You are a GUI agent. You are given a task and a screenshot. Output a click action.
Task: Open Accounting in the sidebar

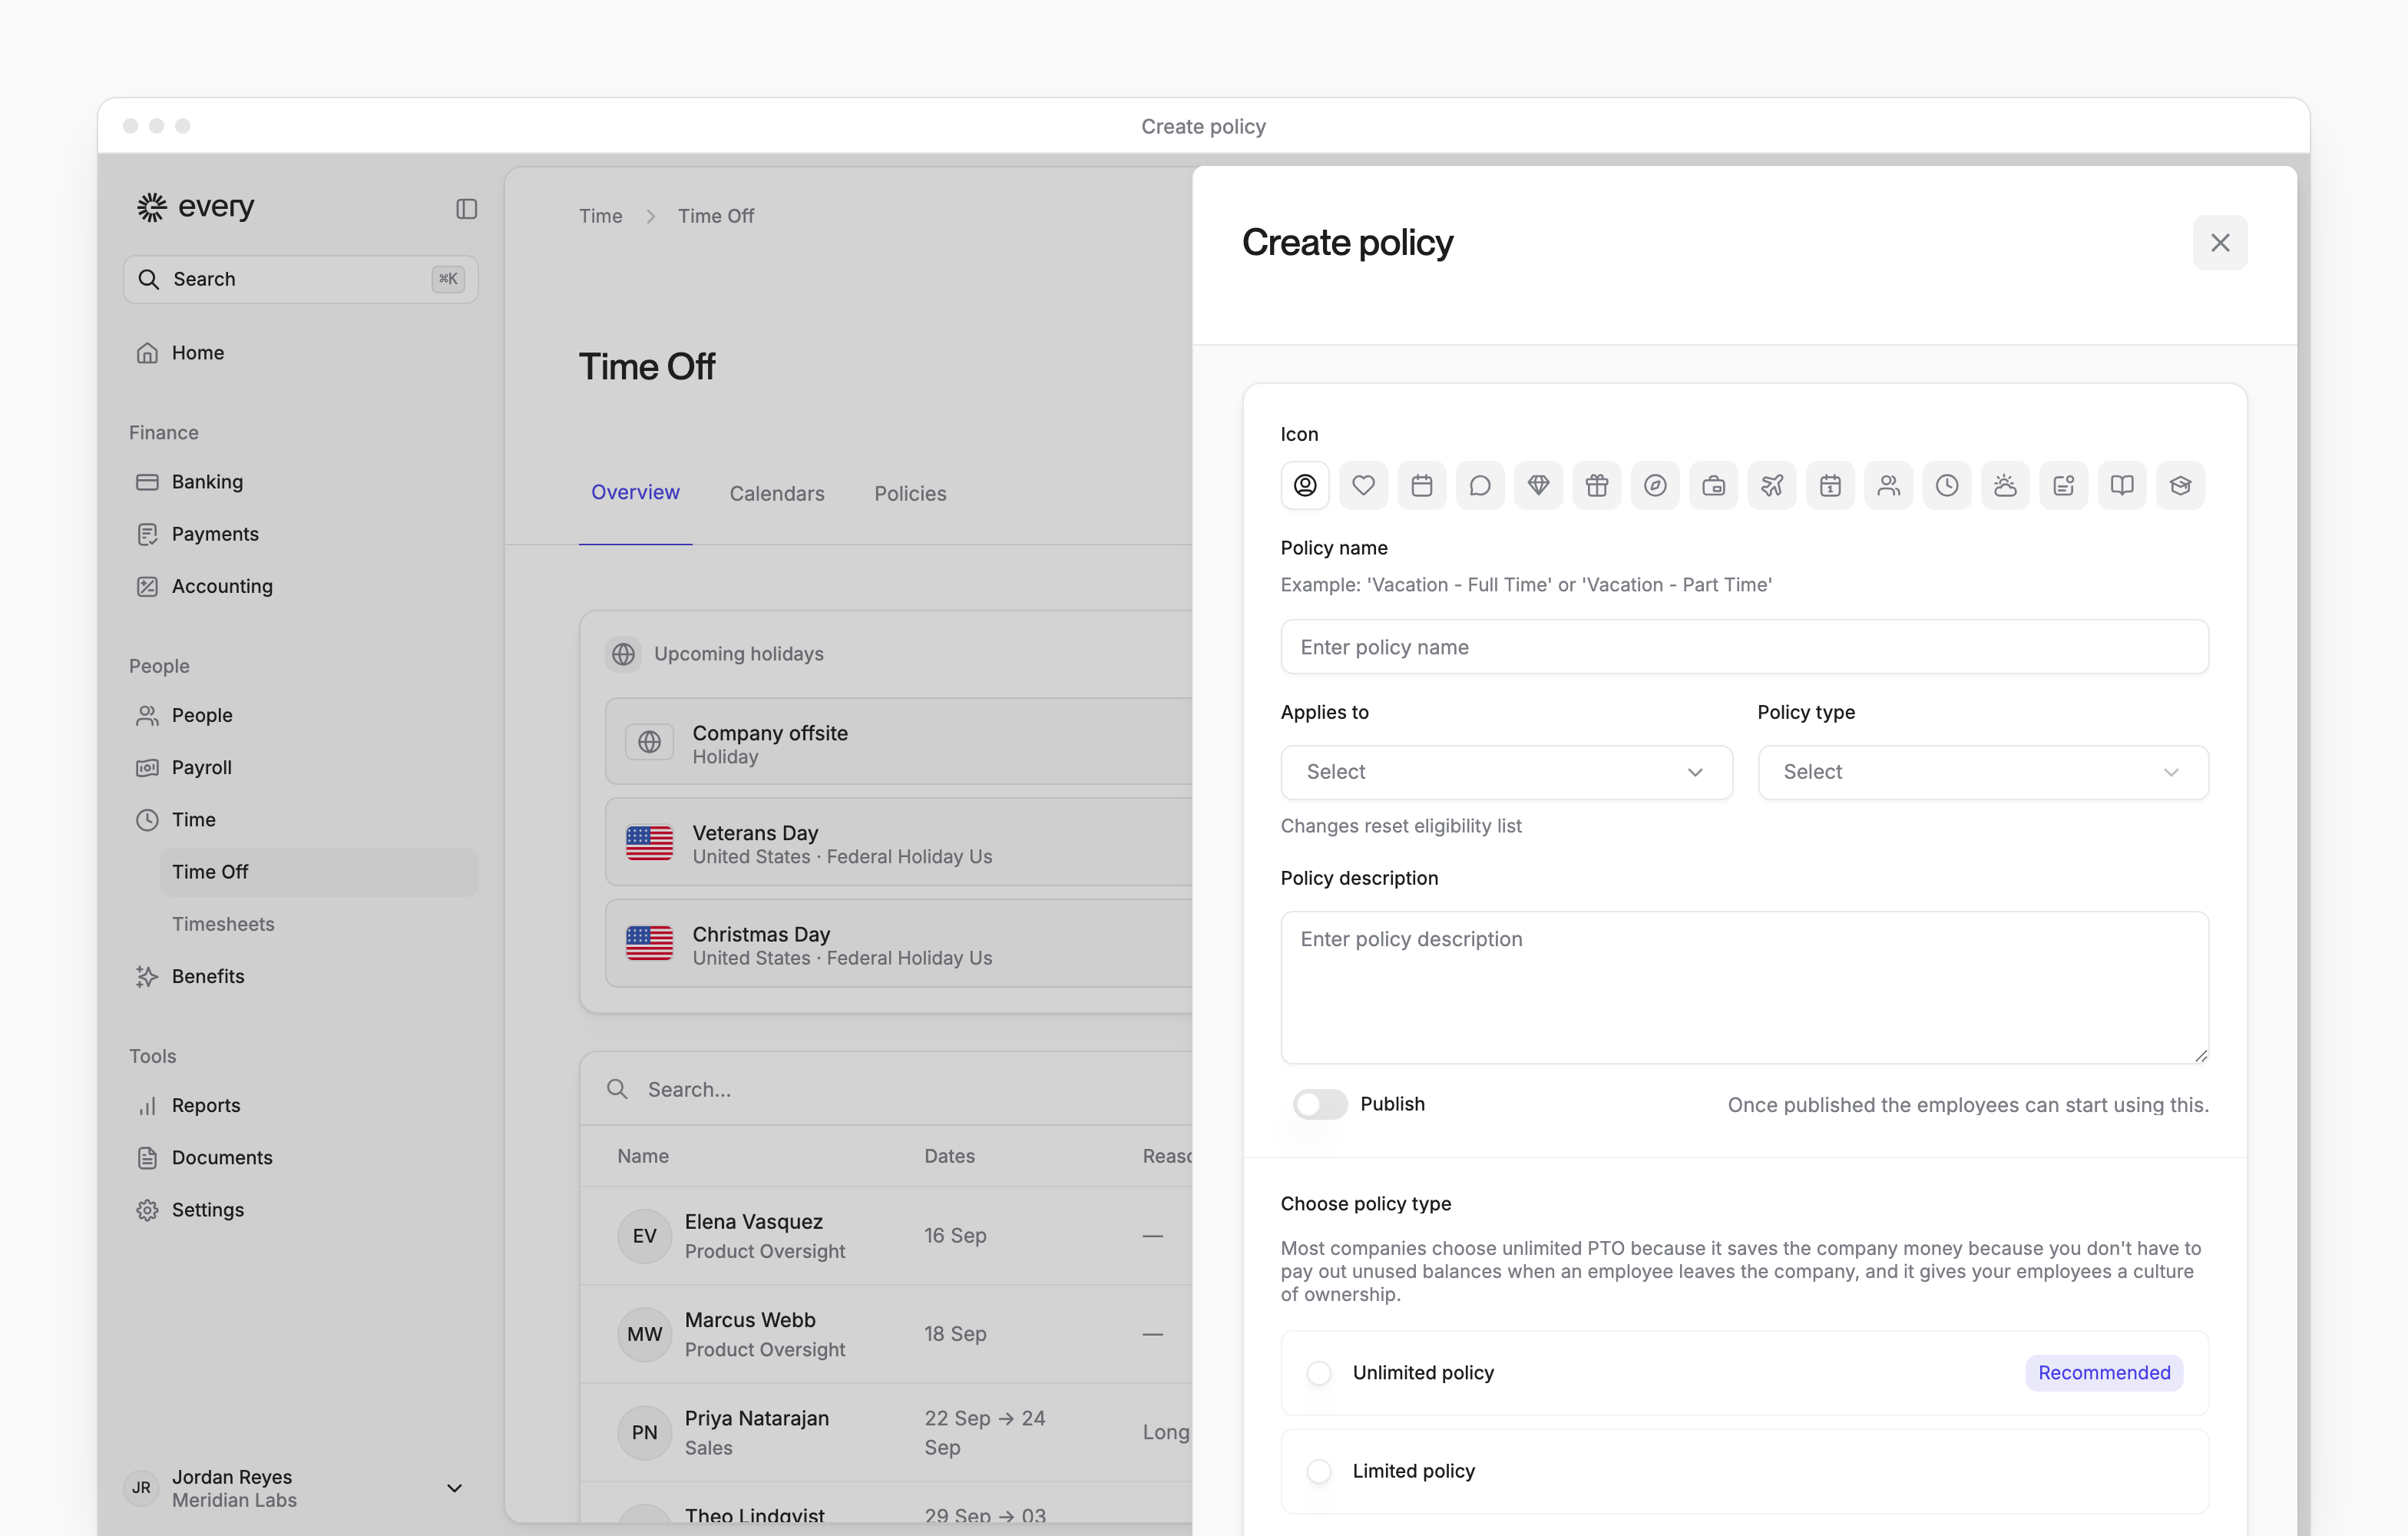click(x=300, y=586)
